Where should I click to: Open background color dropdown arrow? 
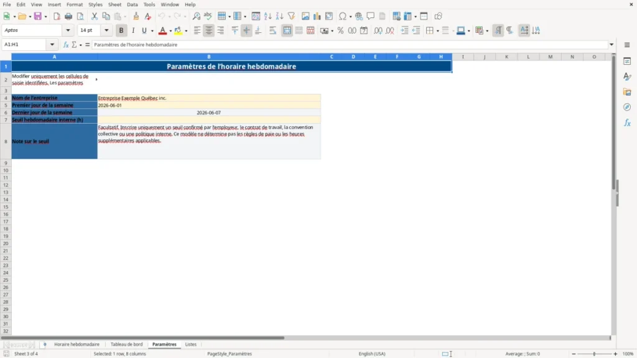[x=186, y=31]
